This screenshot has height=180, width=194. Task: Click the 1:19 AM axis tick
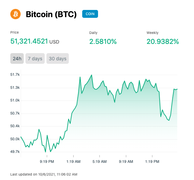click(x=74, y=161)
